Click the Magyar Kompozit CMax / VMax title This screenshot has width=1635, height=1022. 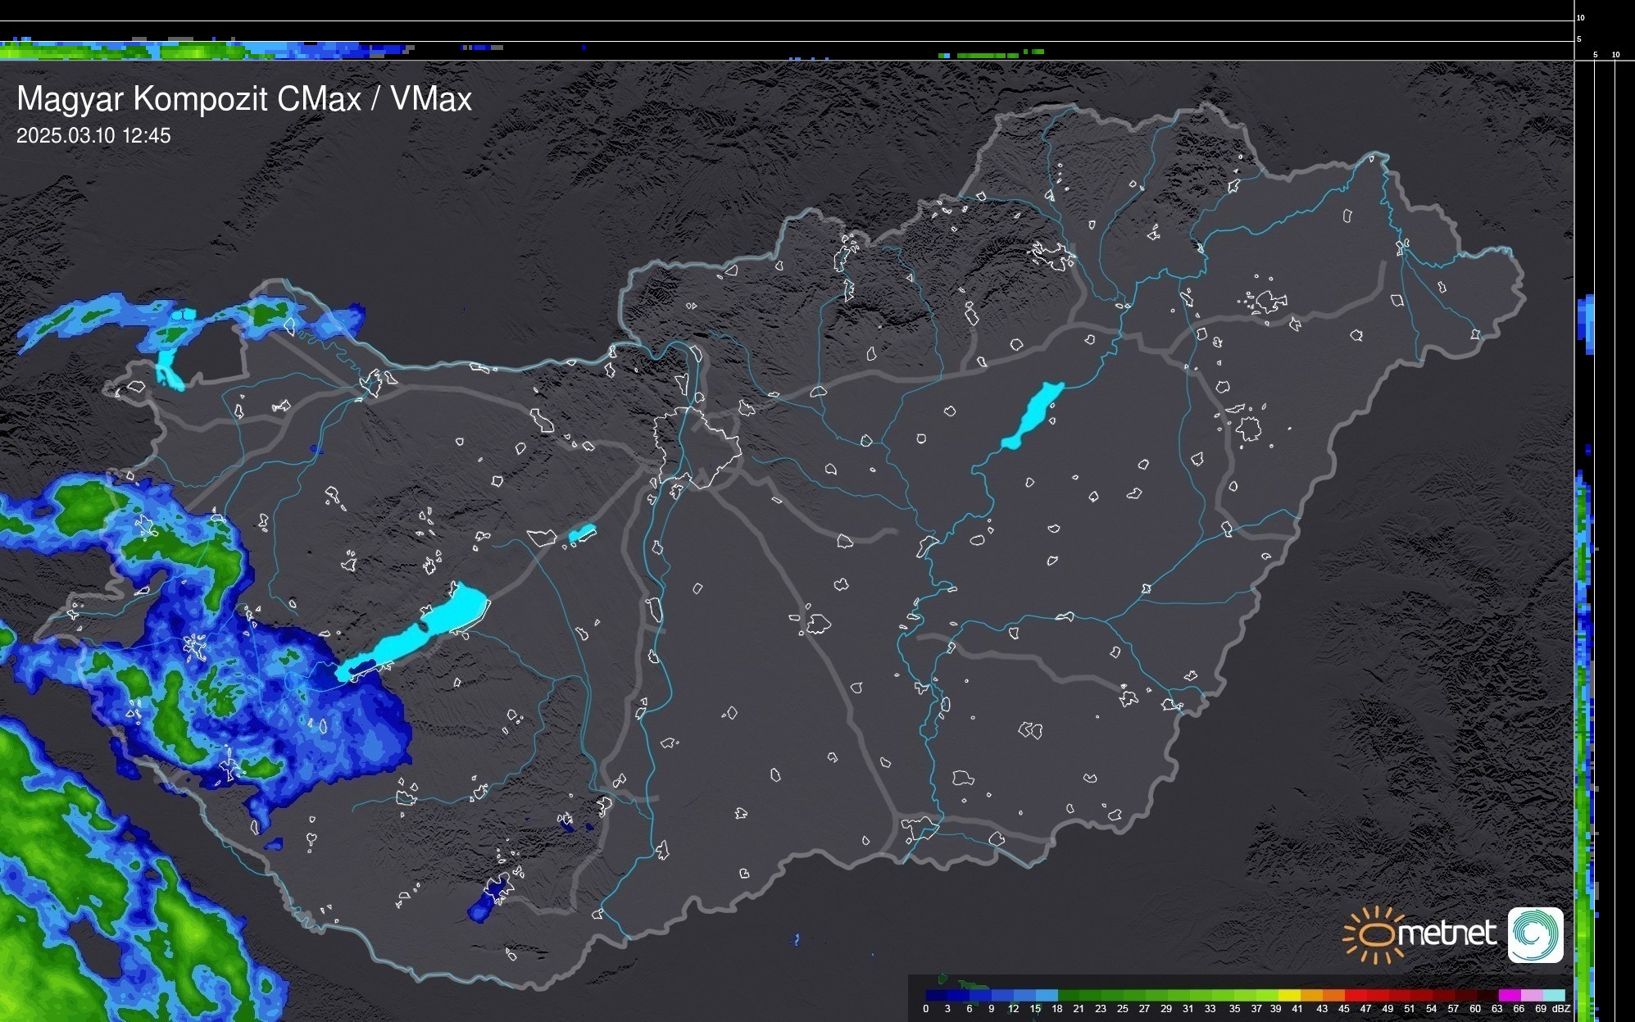(x=244, y=99)
